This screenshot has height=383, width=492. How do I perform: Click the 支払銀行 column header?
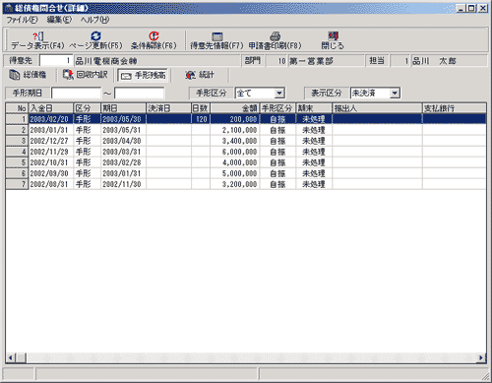pyautogui.click(x=454, y=108)
